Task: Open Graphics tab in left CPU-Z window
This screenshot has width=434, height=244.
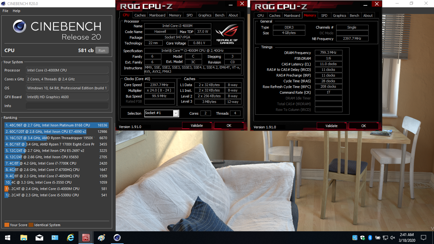Action: coord(205,15)
